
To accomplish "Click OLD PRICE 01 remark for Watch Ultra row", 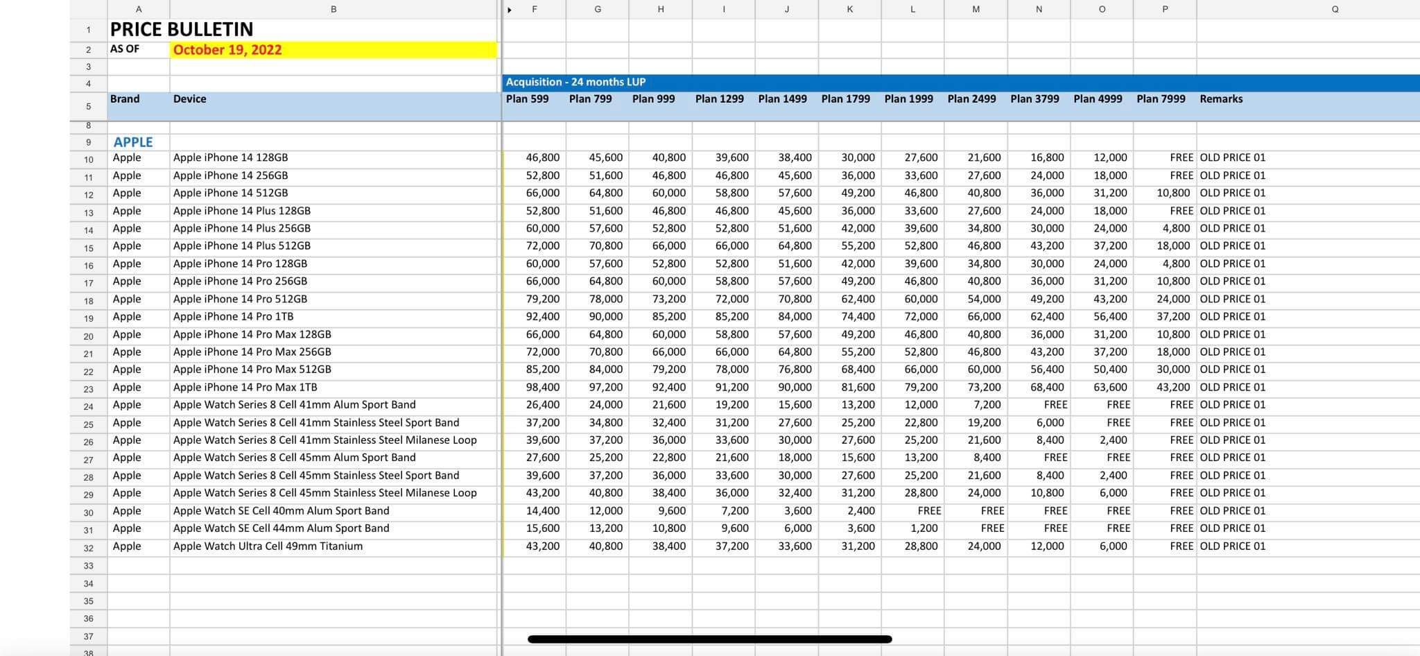I will pyautogui.click(x=1233, y=546).
